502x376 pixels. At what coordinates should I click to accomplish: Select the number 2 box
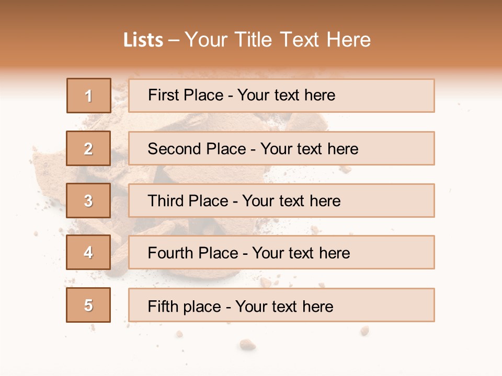[x=88, y=148]
